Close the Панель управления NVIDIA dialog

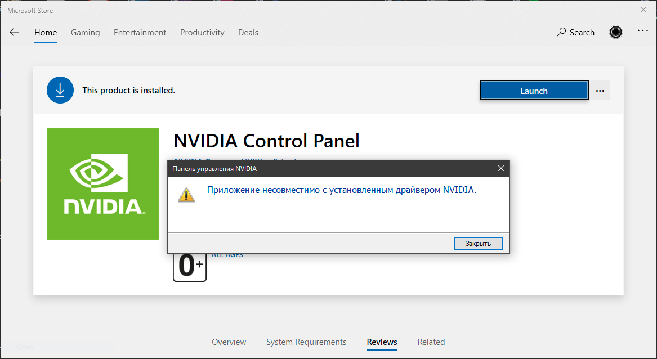coord(500,168)
